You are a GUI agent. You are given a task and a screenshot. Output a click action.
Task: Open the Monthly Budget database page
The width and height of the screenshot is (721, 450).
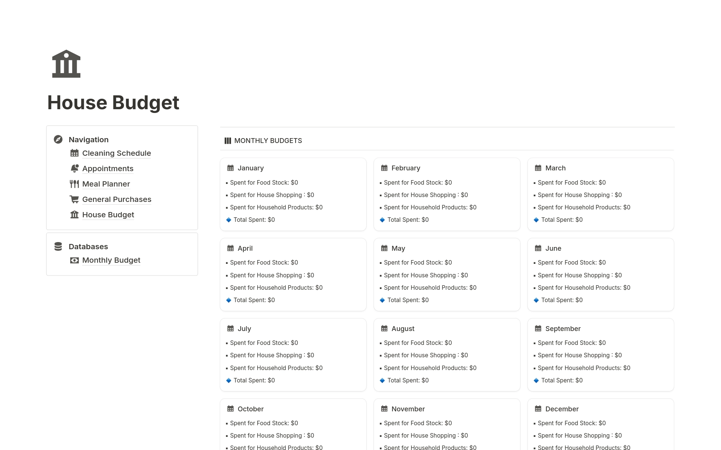point(111,260)
